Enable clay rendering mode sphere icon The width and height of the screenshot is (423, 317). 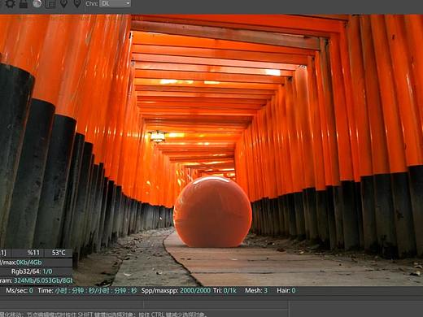click(x=37, y=3)
